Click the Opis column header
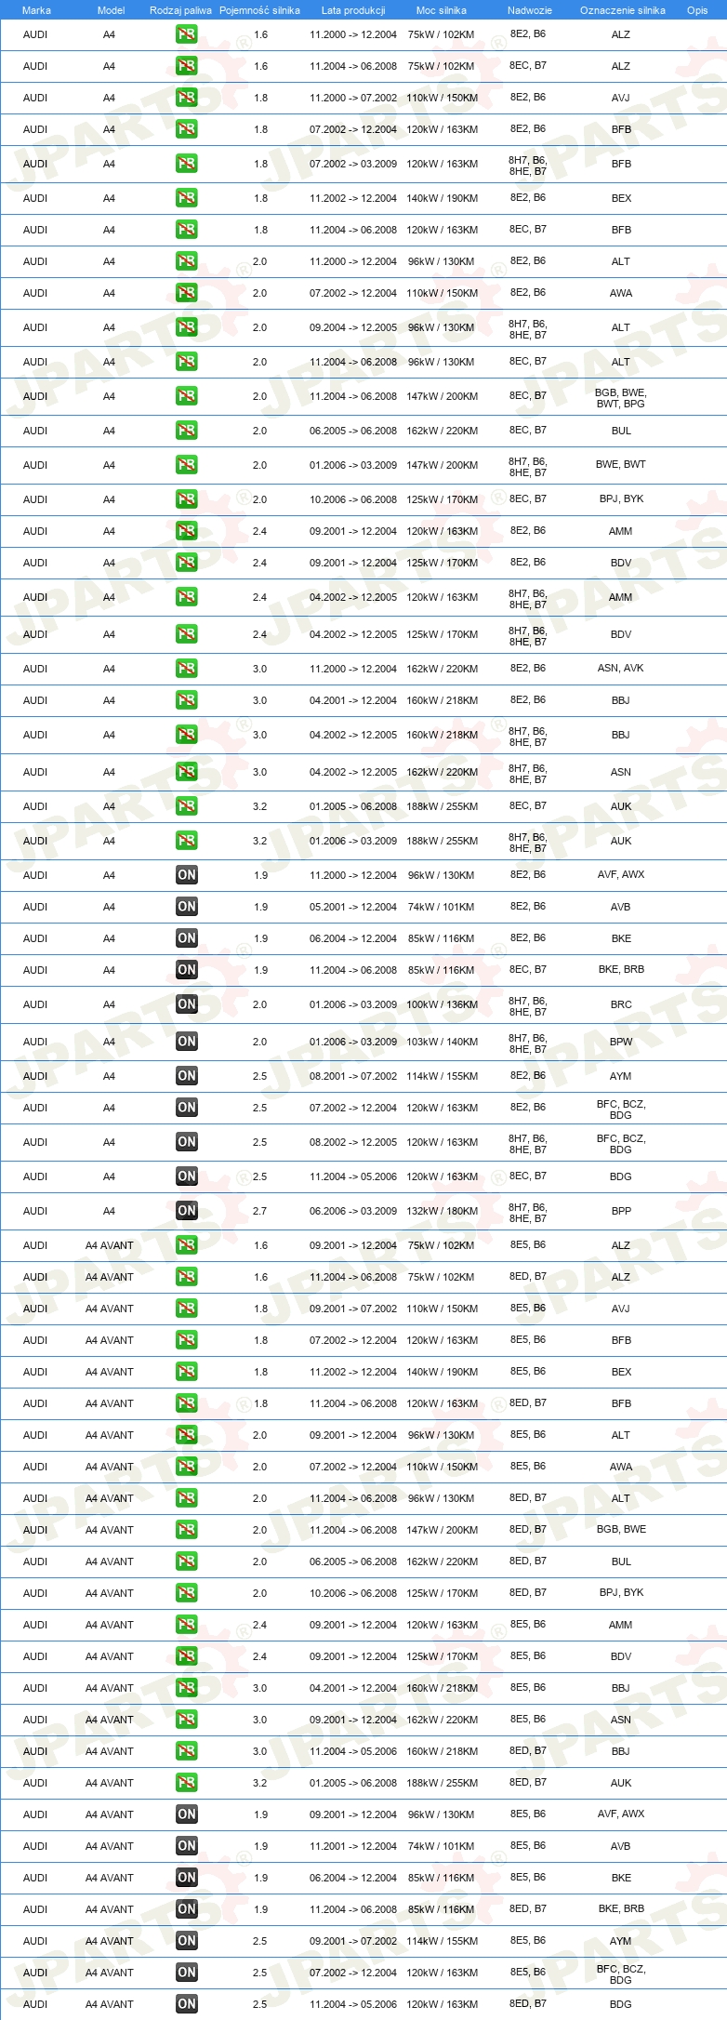This screenshot has width=727, height=2020. 697,10
